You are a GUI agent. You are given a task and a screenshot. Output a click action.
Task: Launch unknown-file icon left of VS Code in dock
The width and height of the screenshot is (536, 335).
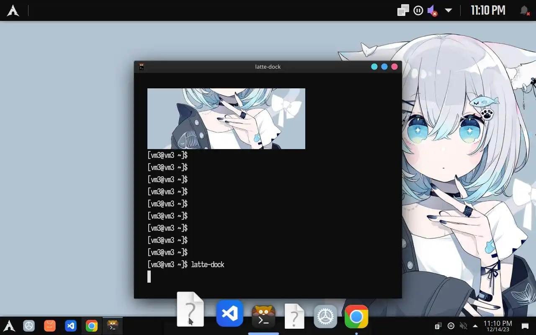pos(190,309)
